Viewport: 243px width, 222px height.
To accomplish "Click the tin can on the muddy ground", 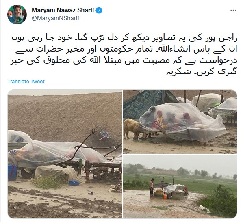I will click(x=91, y=193).
